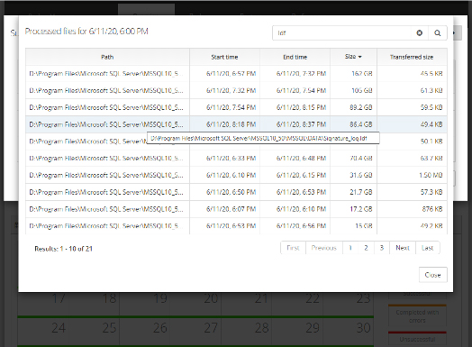Click the Transferred size column header
The image size is (472, 347).
coord(412,57)
